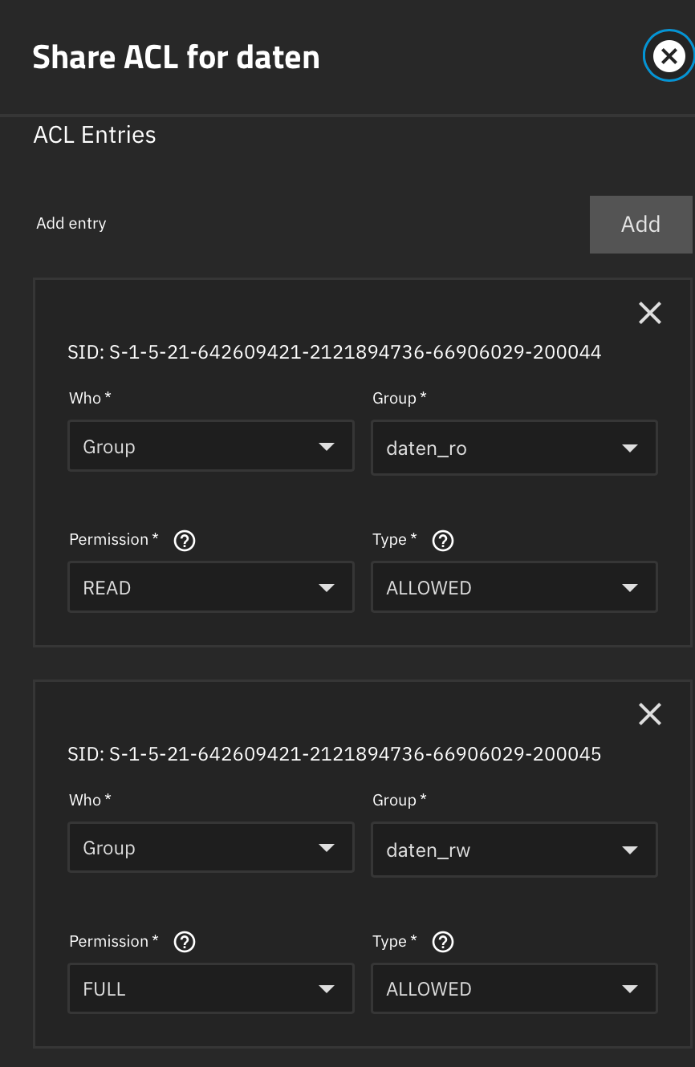Close the Share ACL for daten panel

(669, 56)
